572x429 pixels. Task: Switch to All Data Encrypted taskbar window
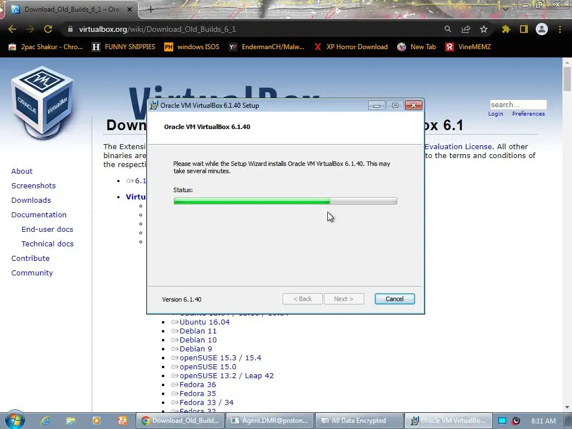[359, 421]
